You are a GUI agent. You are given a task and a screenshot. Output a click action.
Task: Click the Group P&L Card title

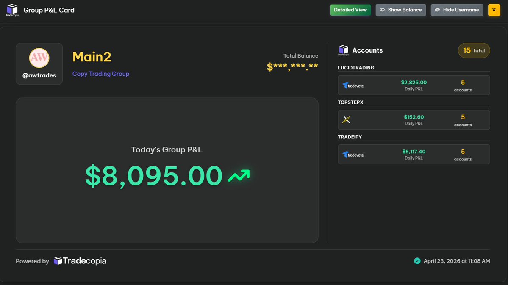[x=49, y=10]
